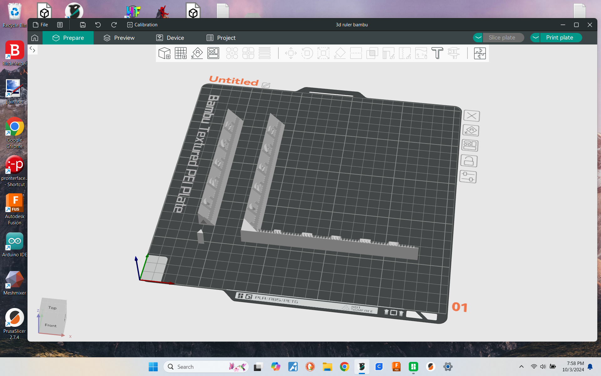Open Autodesk Fusion desktop shortcut
This screenshot has height=376, width=601.
[14, 209]
